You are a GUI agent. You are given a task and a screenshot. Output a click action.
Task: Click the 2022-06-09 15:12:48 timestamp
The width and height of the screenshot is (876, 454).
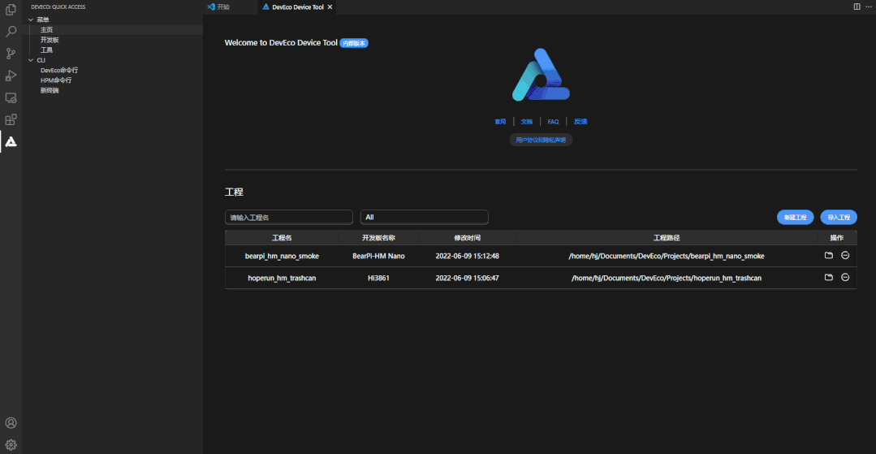467,256
